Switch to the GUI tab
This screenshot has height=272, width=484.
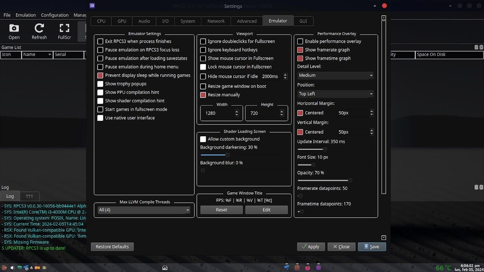(303, 21)
